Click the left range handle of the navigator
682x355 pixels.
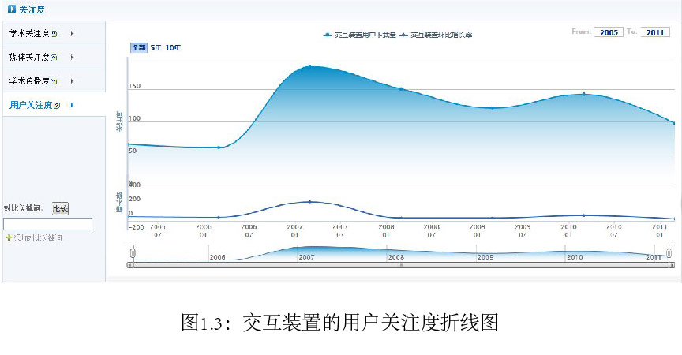133,253
